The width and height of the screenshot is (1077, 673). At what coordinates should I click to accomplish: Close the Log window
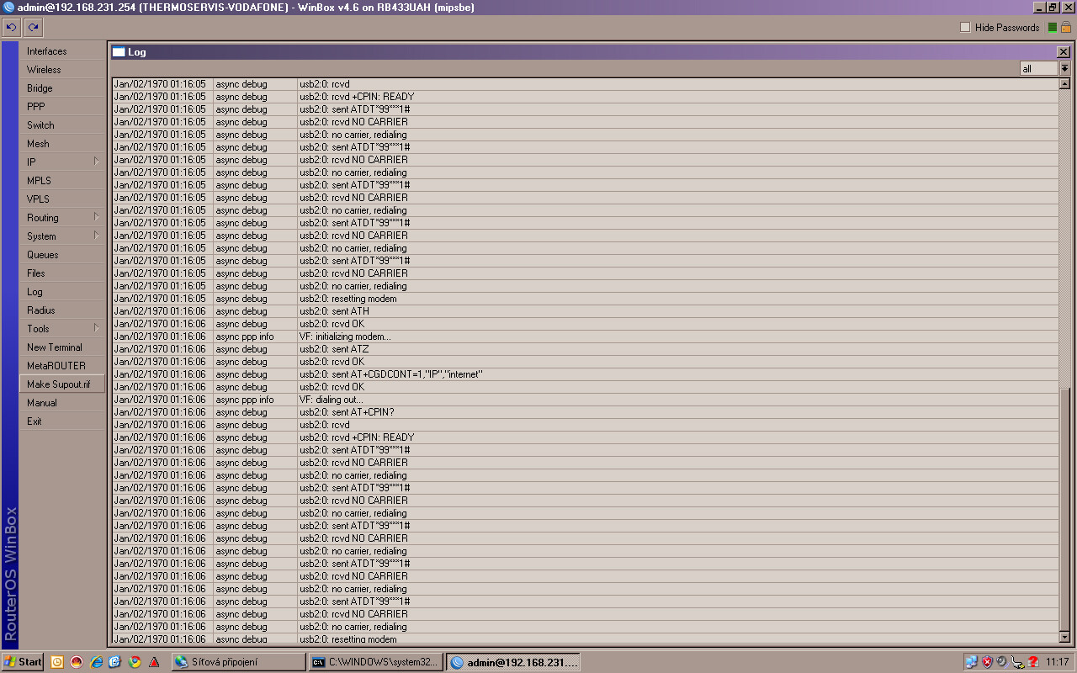tap(1064, 52)
